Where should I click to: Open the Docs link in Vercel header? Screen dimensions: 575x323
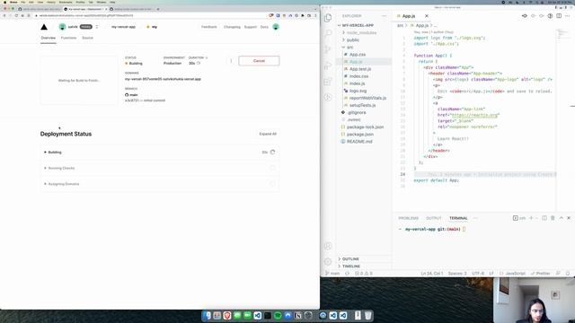(x=264, y=27)
